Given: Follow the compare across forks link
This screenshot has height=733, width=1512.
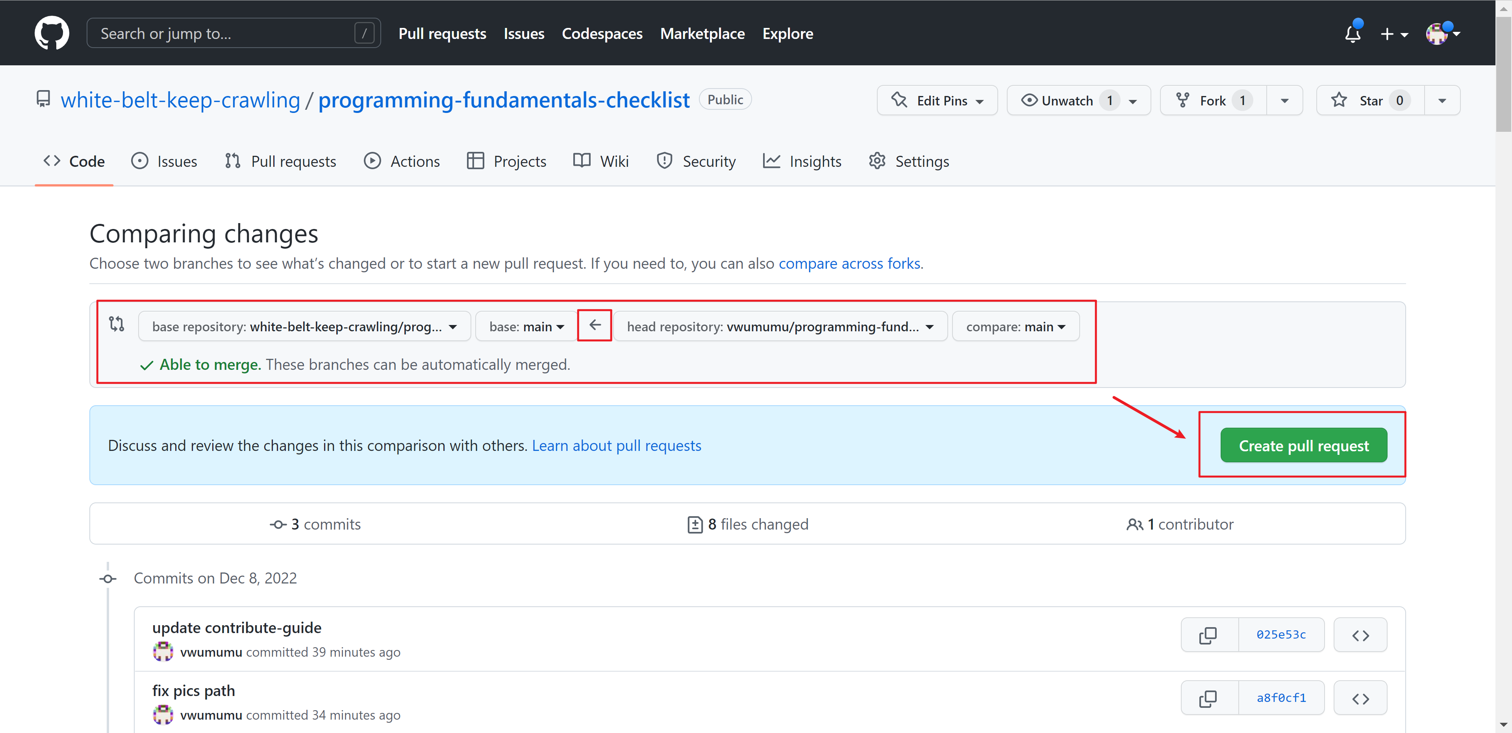Looking at the screenshot, I should [x=849, y=263].
